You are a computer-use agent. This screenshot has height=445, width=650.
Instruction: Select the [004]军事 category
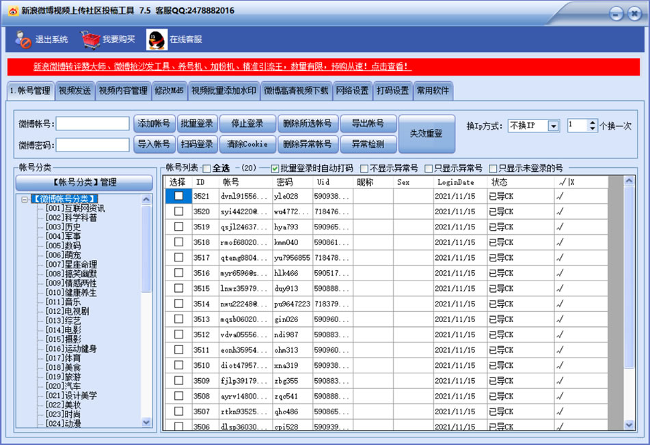point(63,236)
